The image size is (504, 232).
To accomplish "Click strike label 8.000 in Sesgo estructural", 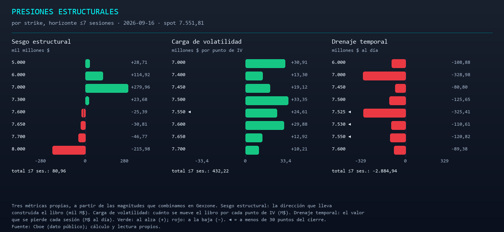I will click(18, 149).
